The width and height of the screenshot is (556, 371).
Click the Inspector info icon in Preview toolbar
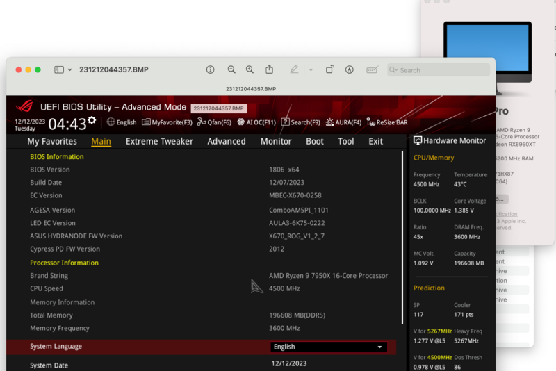[x=210, y=69]
